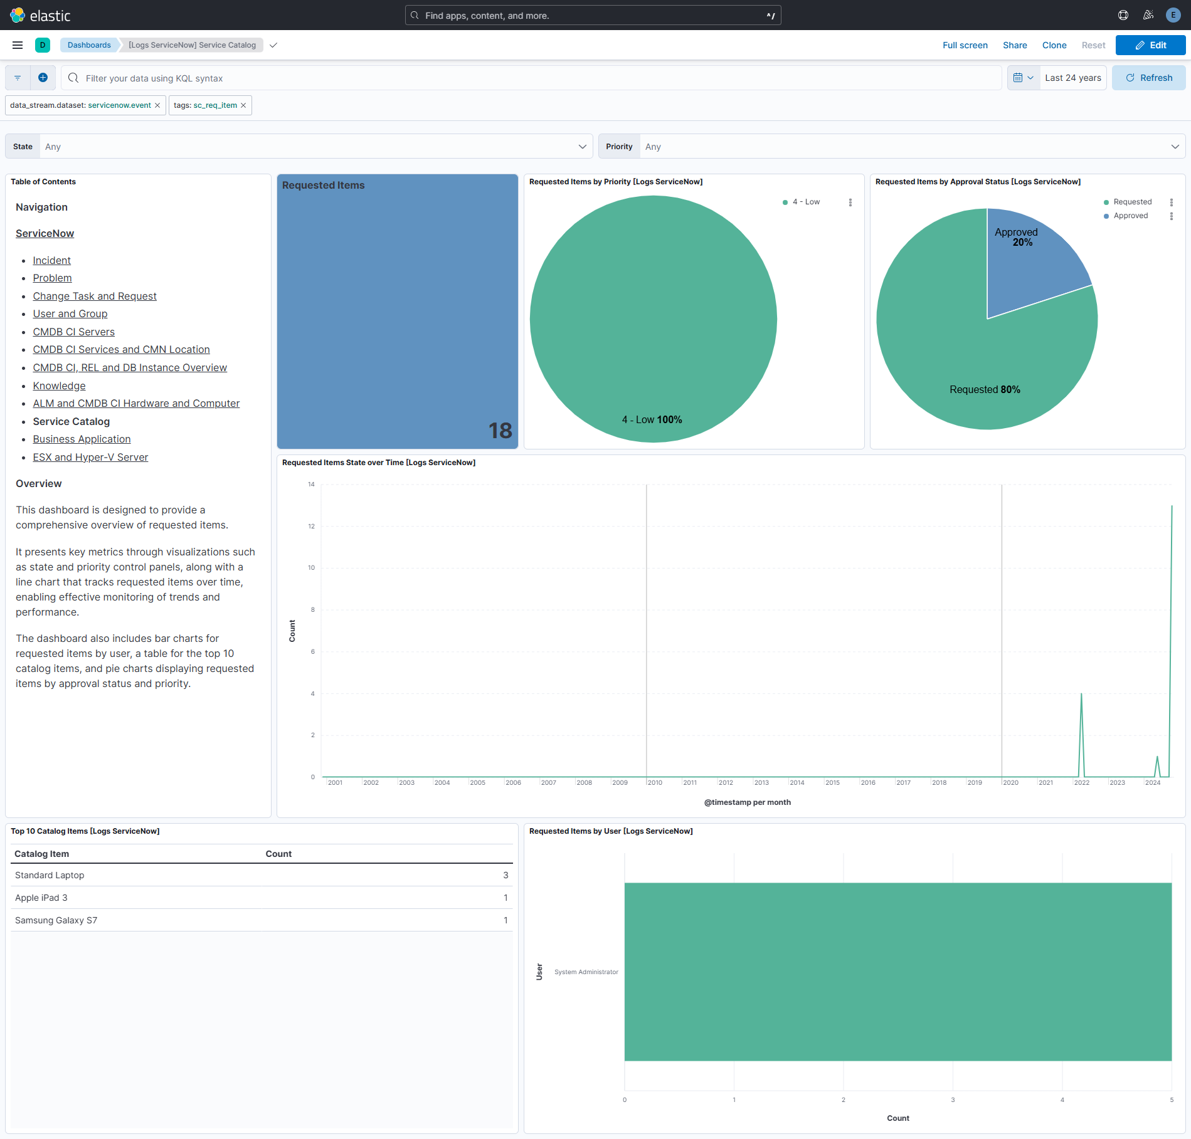This screenshot has width=1191, height=1139.
Task: Open the help icon in the top bar
Action: point(1123,14)
